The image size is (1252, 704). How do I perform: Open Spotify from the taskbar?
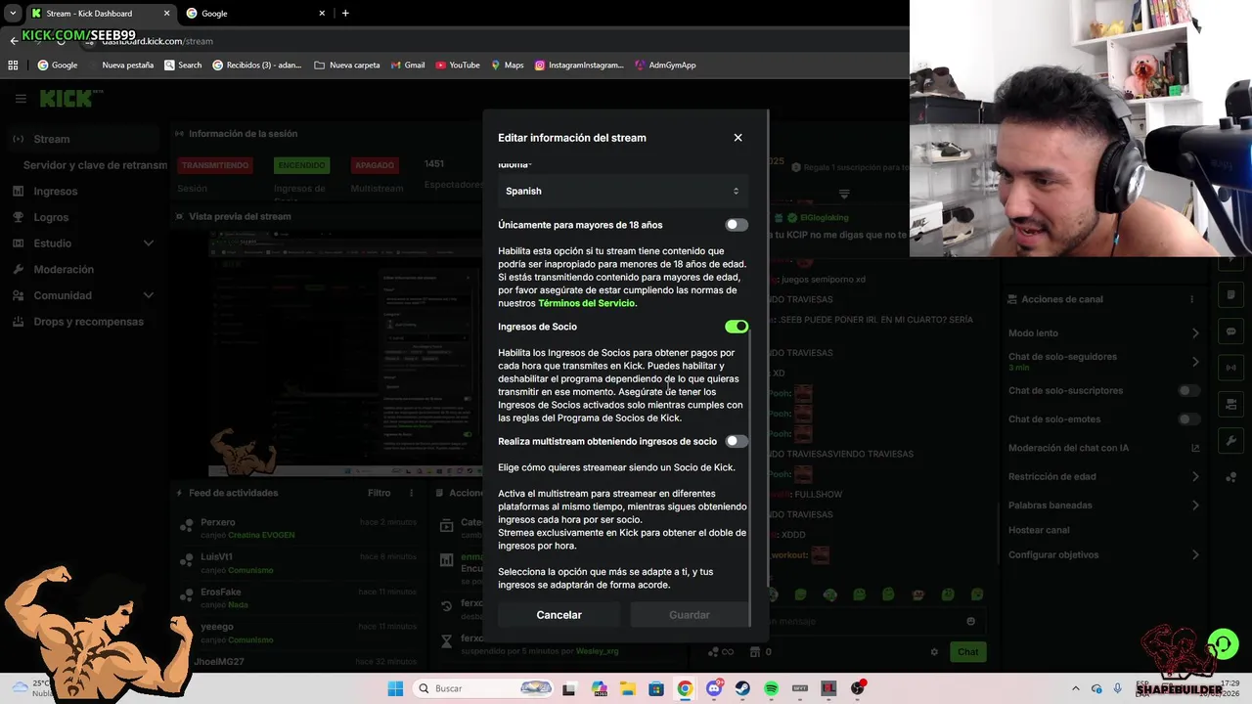(x=772, y=688)
